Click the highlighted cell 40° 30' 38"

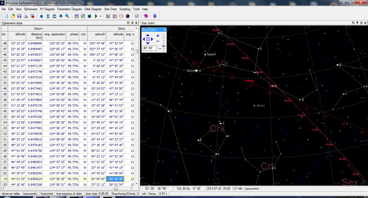115,179
